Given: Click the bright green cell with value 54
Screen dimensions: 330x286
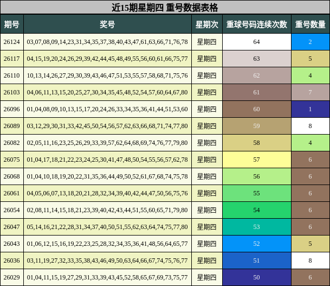Looking at the screenshot, I should tap(257, 210).
